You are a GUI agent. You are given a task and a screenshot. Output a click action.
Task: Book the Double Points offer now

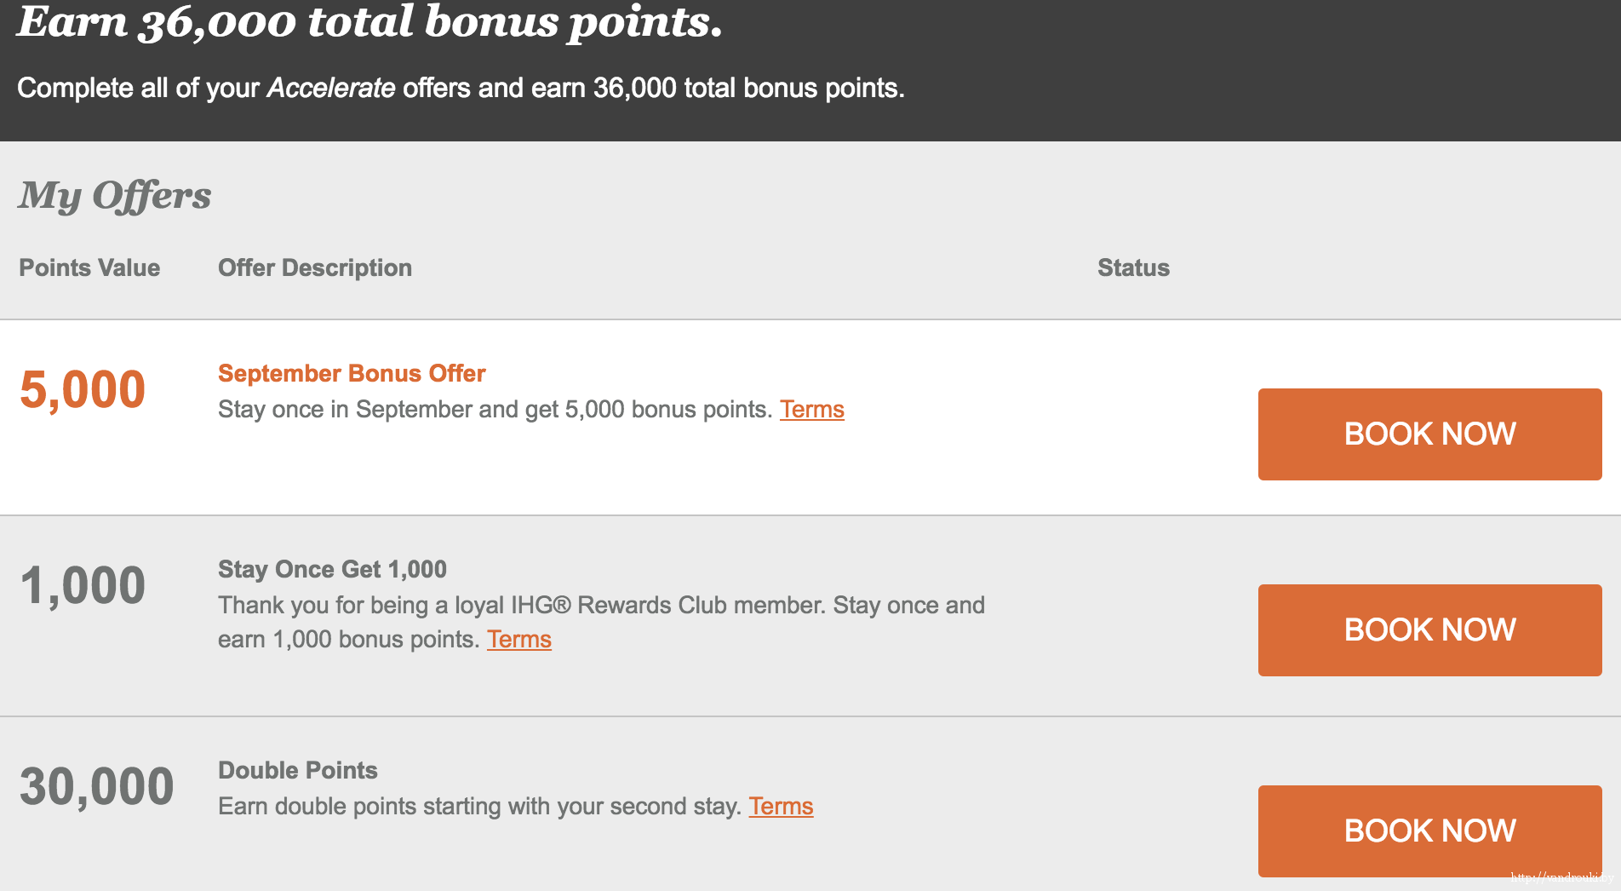click(x=1429, y=831)
